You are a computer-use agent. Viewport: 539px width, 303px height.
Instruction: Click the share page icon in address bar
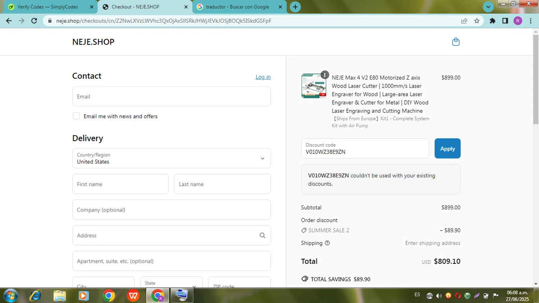click(x=464, y=21)
